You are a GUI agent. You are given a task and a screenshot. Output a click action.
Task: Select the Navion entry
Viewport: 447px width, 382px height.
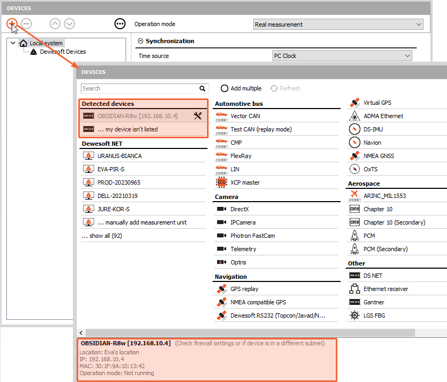[397, 143]
